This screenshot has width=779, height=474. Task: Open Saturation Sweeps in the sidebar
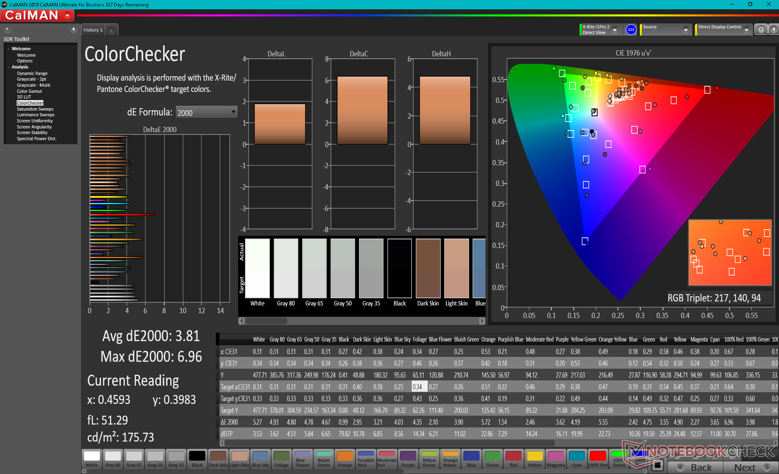[x=35, y=109]
